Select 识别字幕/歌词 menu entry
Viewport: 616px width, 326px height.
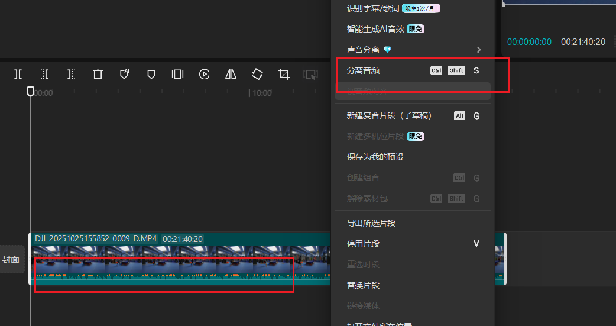(x=372, y=8)
